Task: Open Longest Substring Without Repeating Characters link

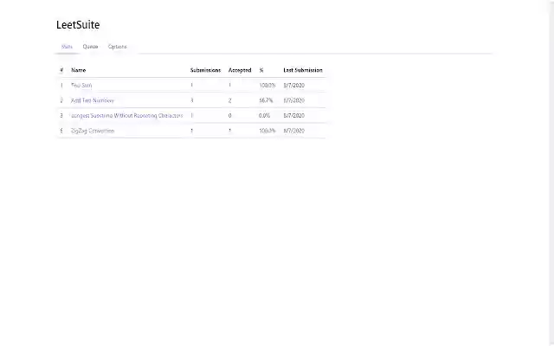Action: click(127, 116)
